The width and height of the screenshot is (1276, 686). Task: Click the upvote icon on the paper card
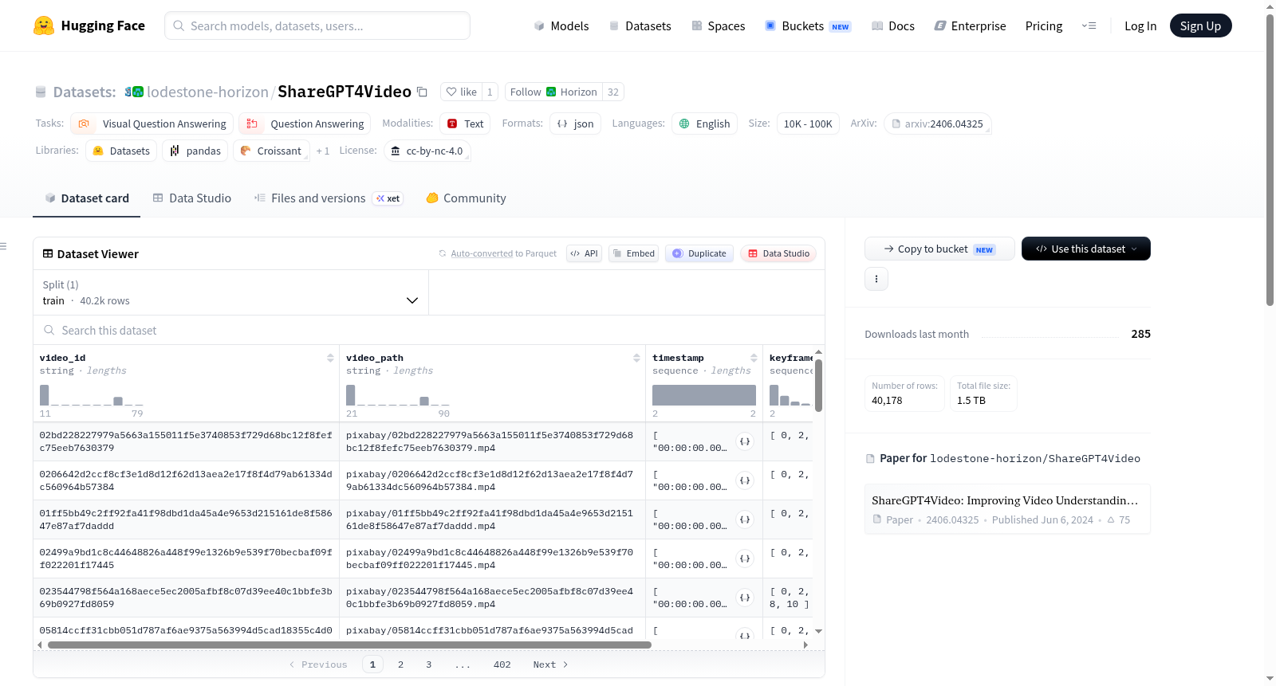pyautogui.click(x=1111, y=519)
